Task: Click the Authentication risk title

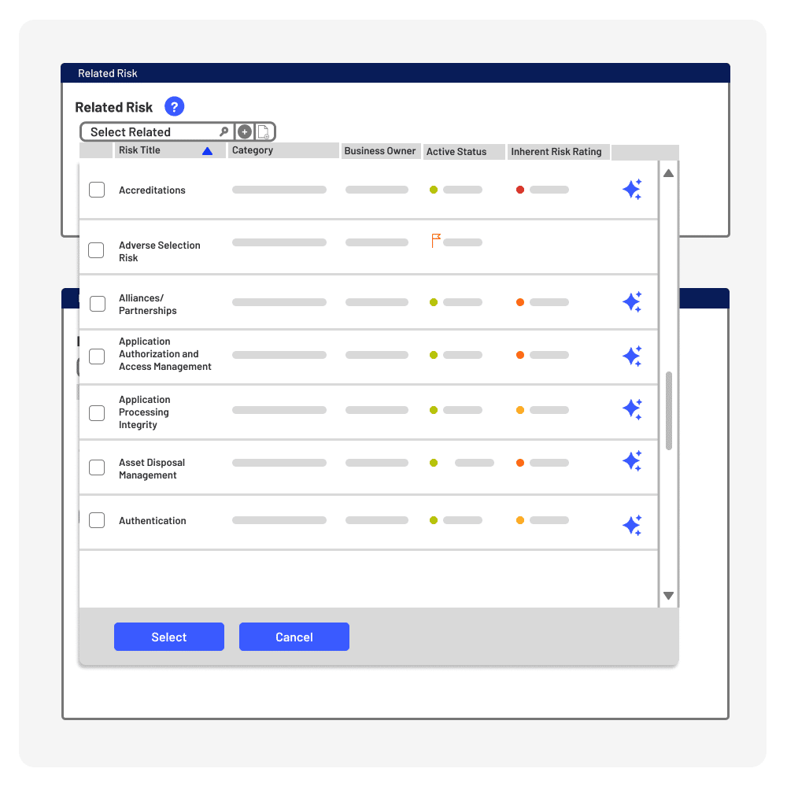Action: point(153,521)
